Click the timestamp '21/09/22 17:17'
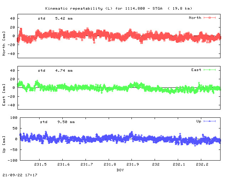 tap(20, 175)
